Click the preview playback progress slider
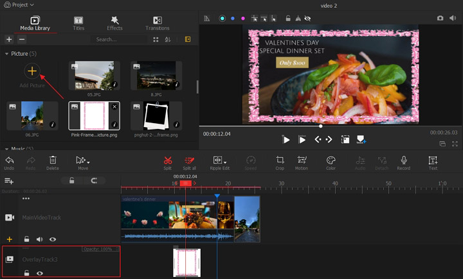Image resolution: width=463 pixels, height=279 pixels. pos(320,126)
